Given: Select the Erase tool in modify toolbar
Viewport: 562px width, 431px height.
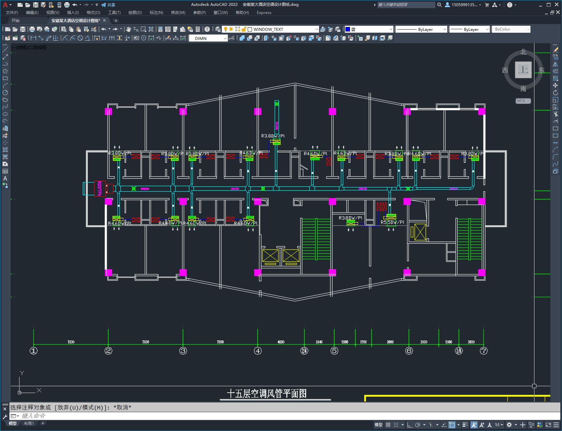Looking at the screenshot, I should 556,50.
